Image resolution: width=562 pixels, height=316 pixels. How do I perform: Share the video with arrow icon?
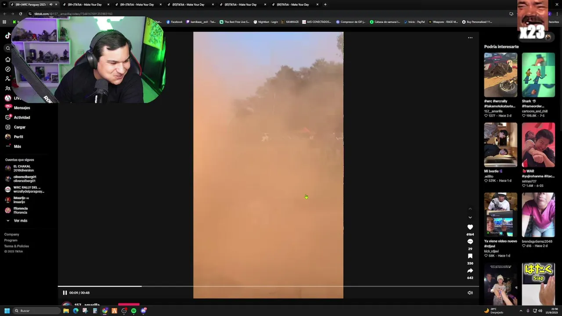tap(470, 270)
